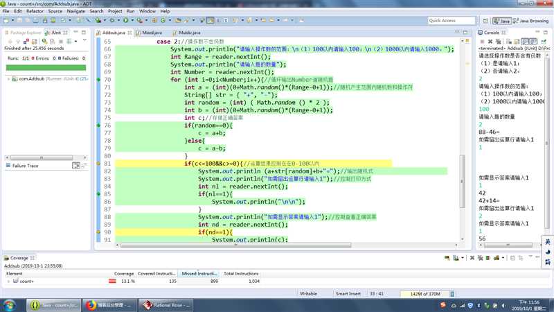Click the Remove All Sessions icon in the Coverage view
554x312 pixels.
tap(480, 258)
